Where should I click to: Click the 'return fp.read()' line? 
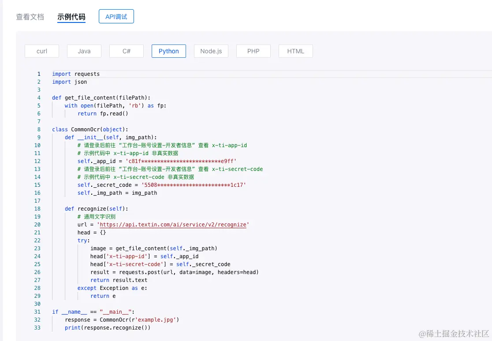tap(103, 114)
